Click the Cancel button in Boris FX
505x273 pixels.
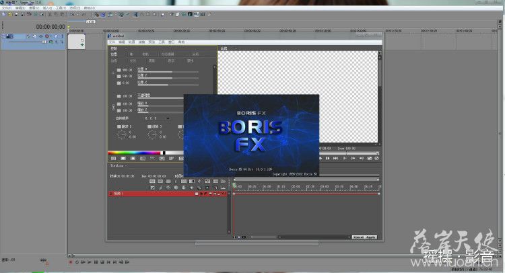coord(358,237)
